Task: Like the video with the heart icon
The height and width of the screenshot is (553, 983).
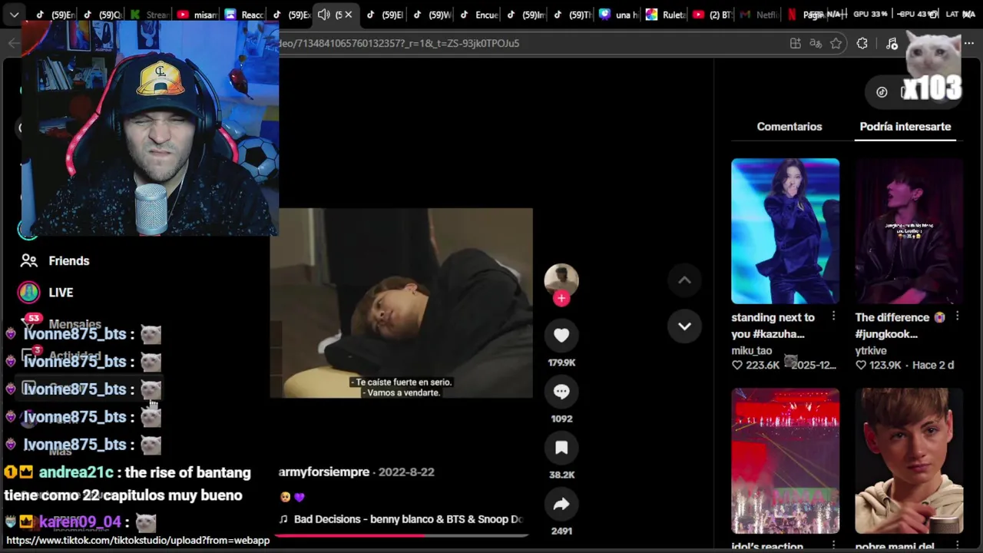Action: [561, 335]
